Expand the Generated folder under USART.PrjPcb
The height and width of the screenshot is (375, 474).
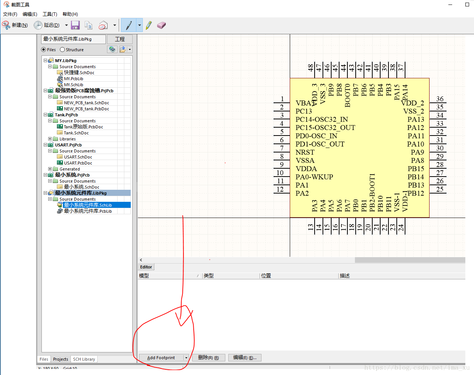tap(50, 169)
